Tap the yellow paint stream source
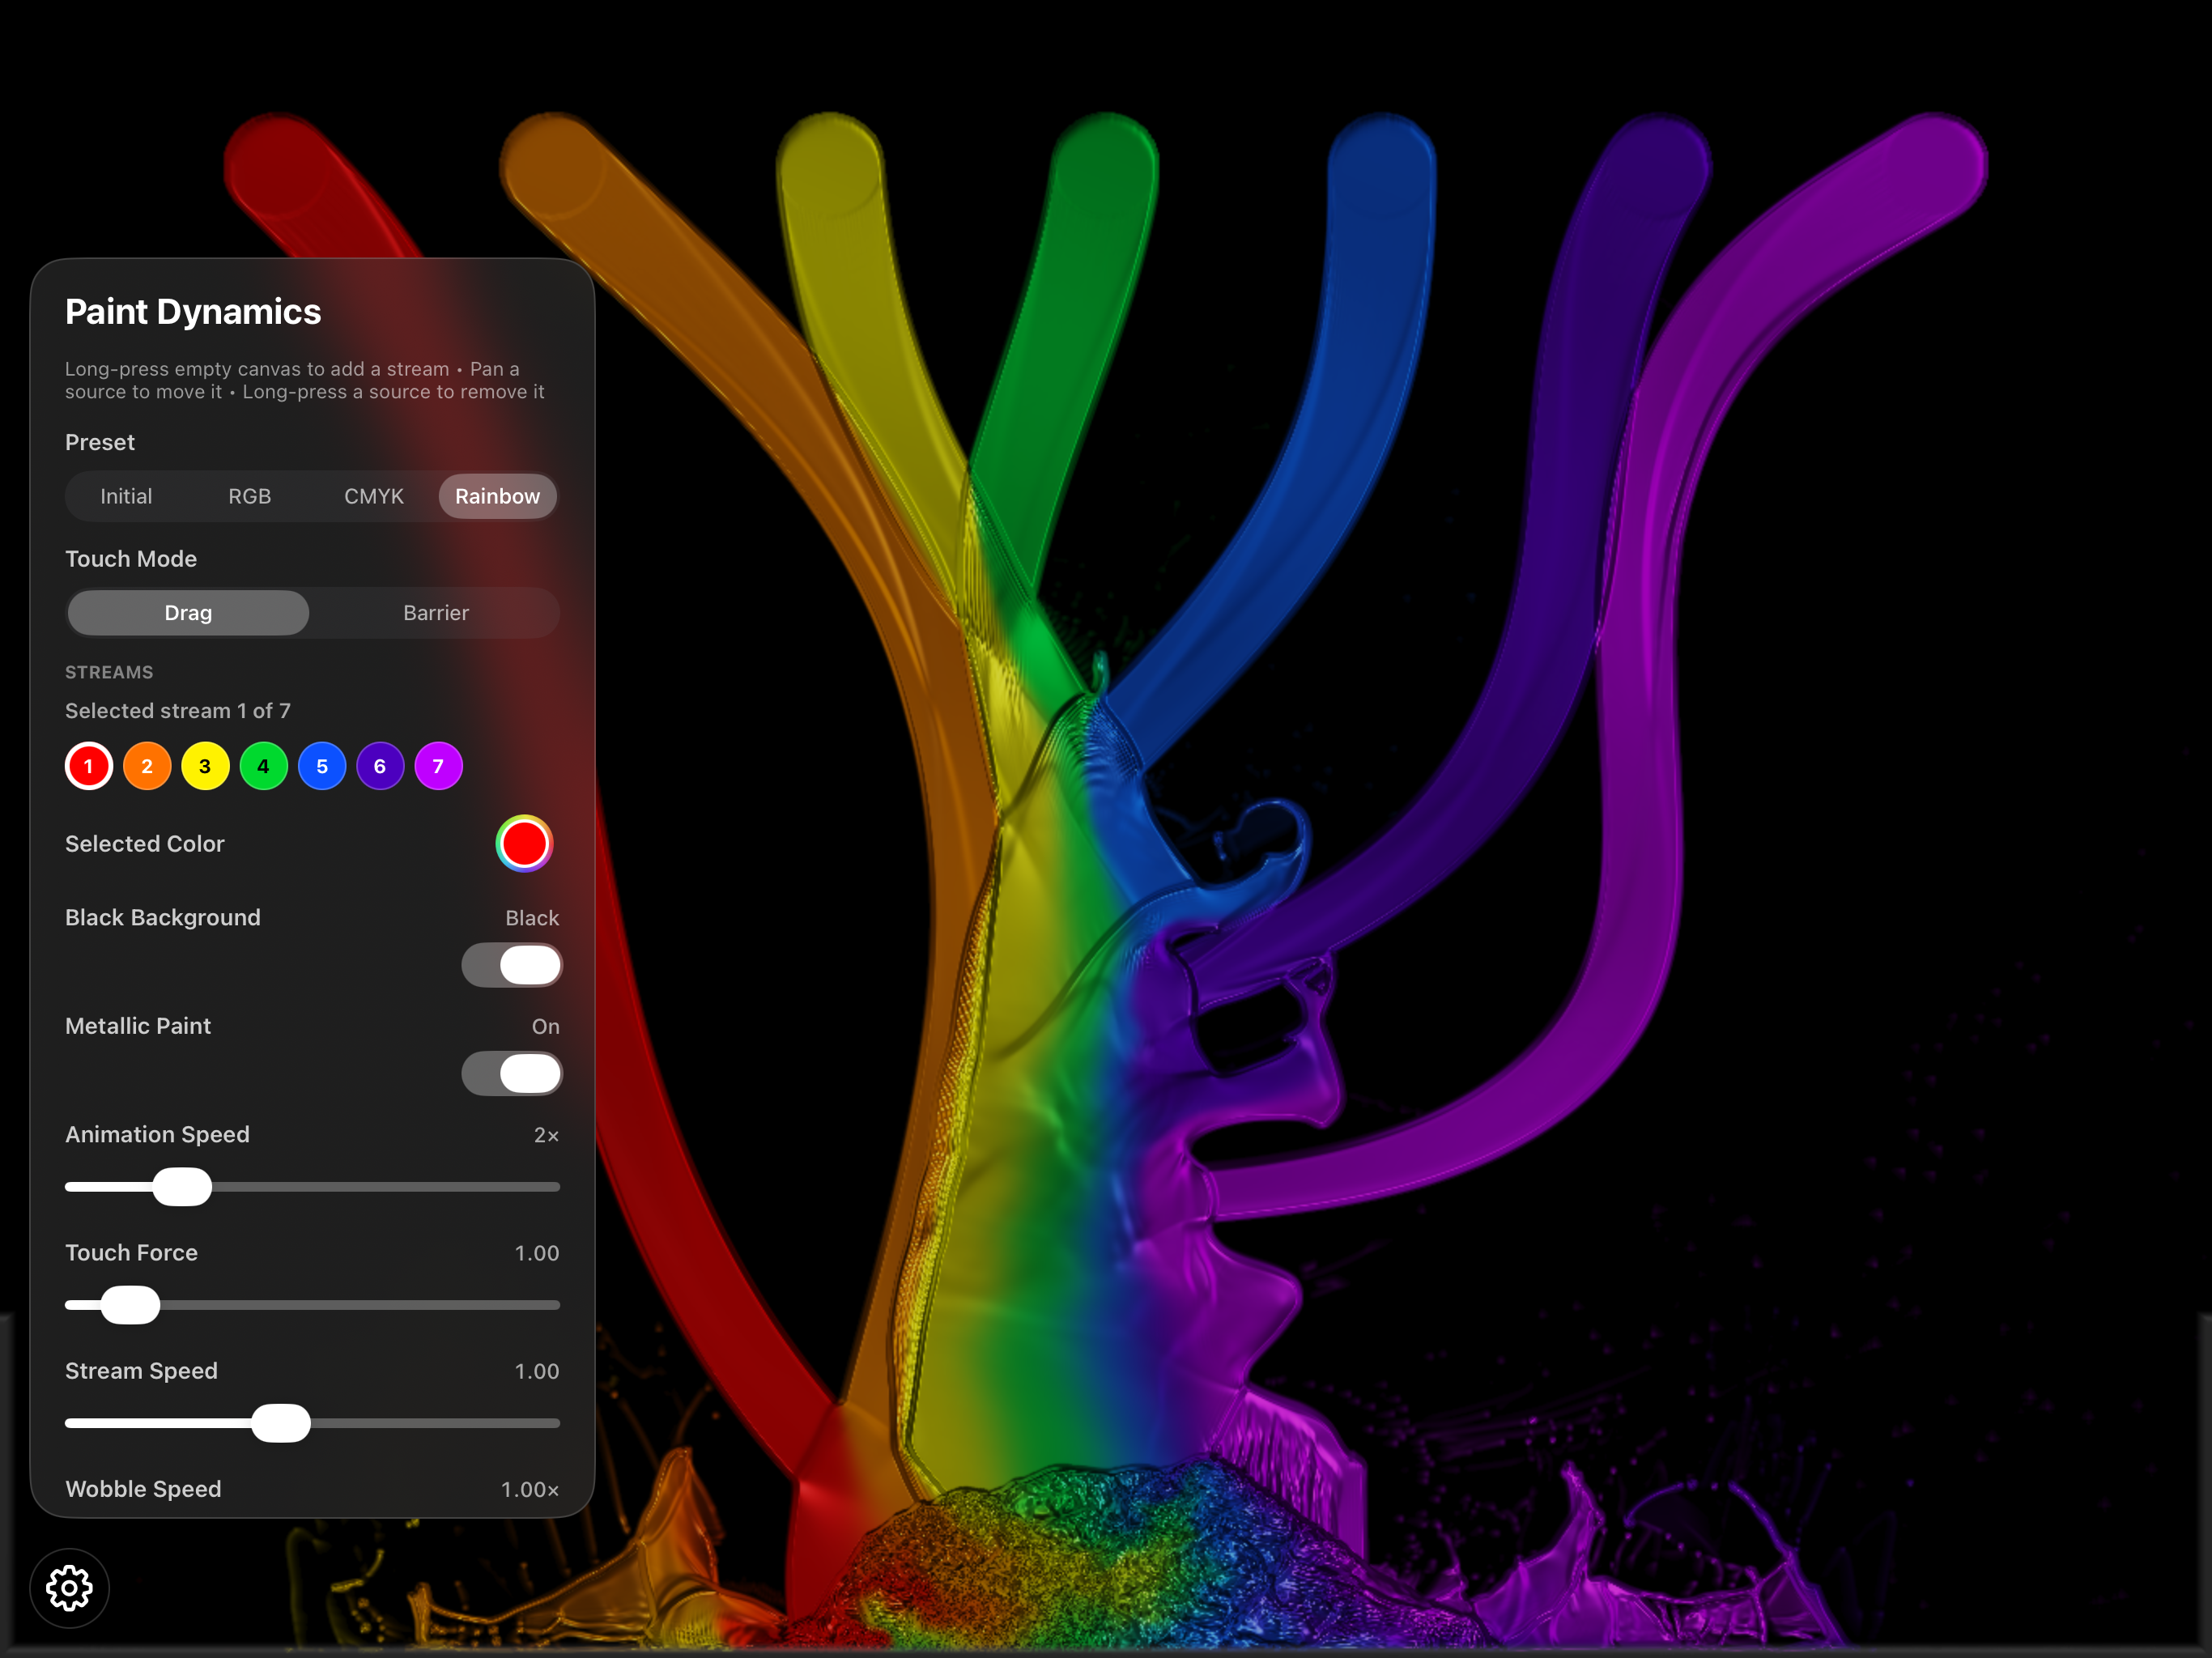2212x1658 pixels. point(830,165)
